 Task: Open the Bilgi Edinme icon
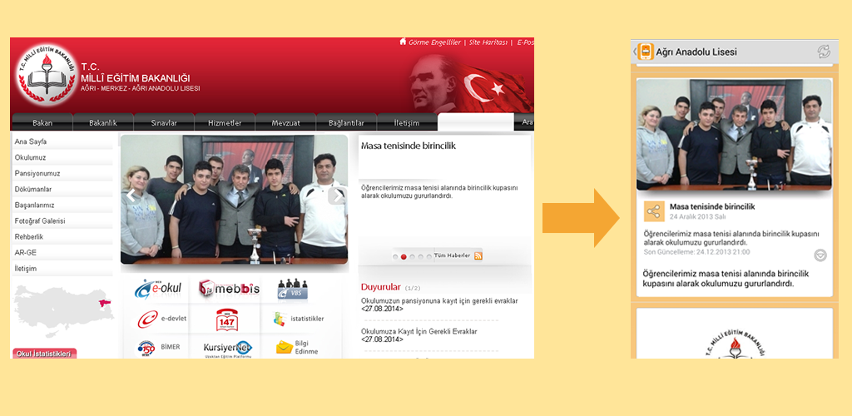coord(297,348)
